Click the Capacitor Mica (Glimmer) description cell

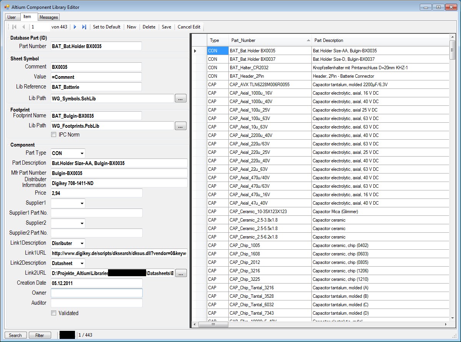[x=380, y=212]
